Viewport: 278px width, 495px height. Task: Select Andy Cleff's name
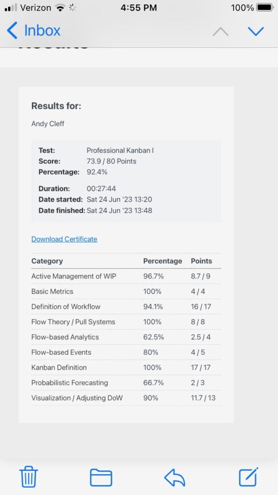[47, 124]
